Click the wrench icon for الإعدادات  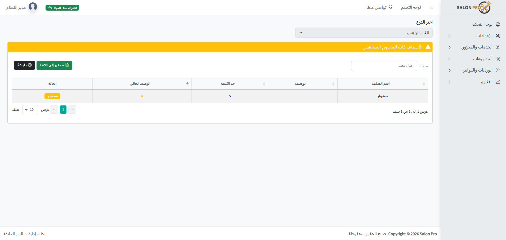498,36
